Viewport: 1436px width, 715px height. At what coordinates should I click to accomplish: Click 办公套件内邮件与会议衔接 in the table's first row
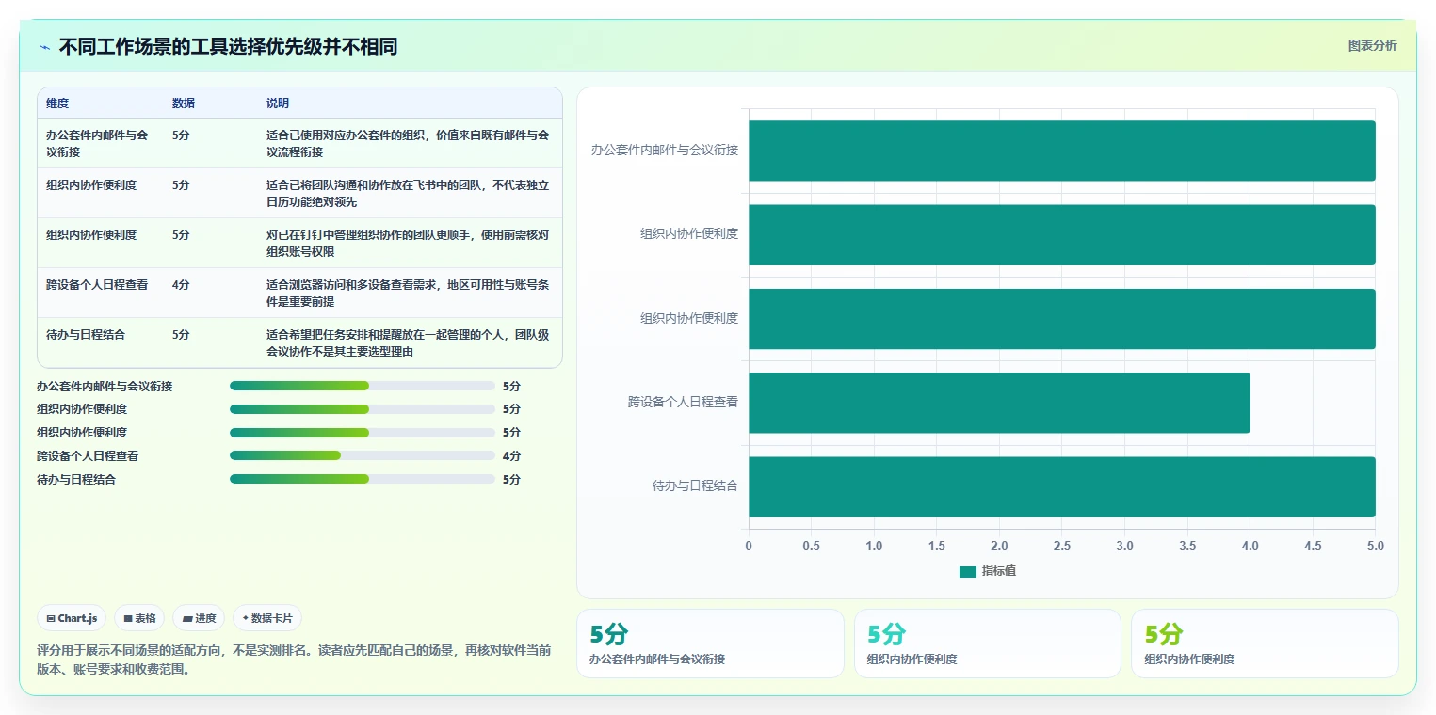click(x=97, y=143)
